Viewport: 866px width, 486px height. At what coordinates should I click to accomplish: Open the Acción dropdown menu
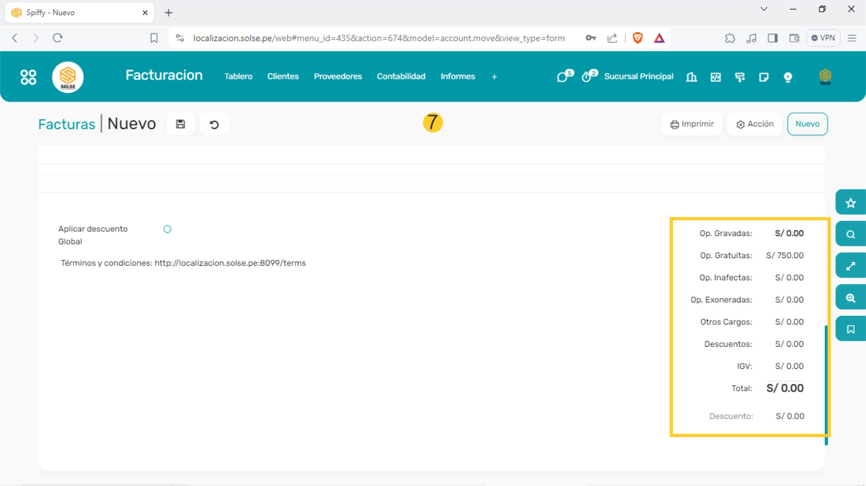coord(755,124)
